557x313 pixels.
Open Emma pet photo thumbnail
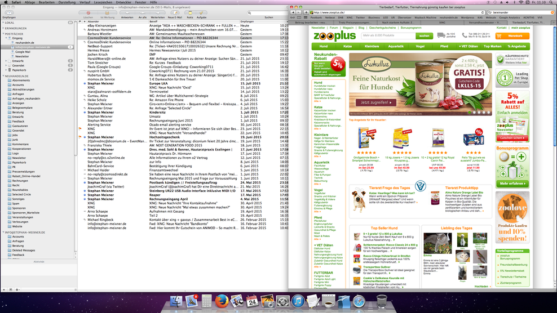437,243
